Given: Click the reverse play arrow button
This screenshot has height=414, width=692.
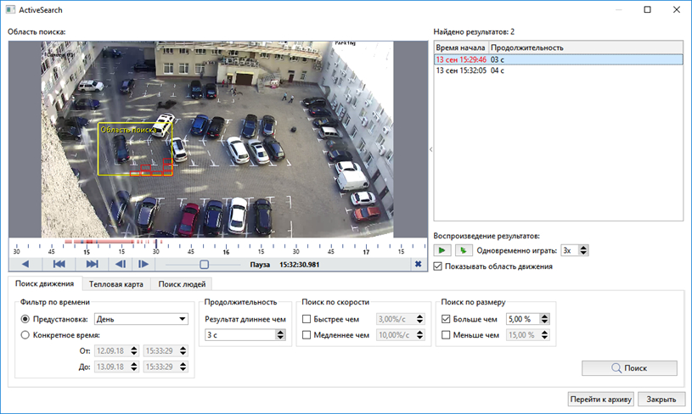Looking at the screenshot, I should [25, 265].
